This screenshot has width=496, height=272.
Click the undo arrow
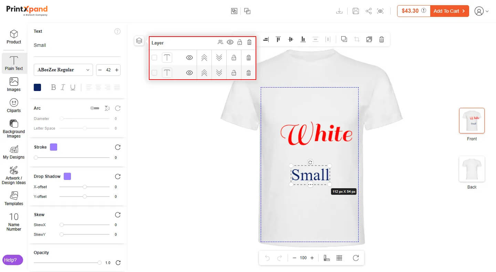point(267,258)
